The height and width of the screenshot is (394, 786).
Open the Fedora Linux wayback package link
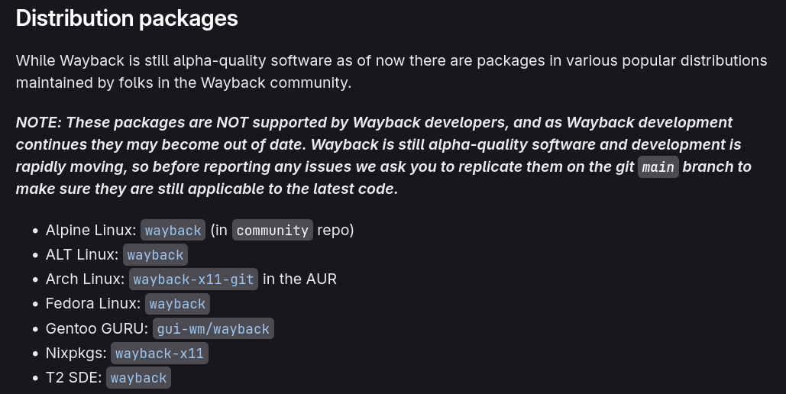coord(177,304)
